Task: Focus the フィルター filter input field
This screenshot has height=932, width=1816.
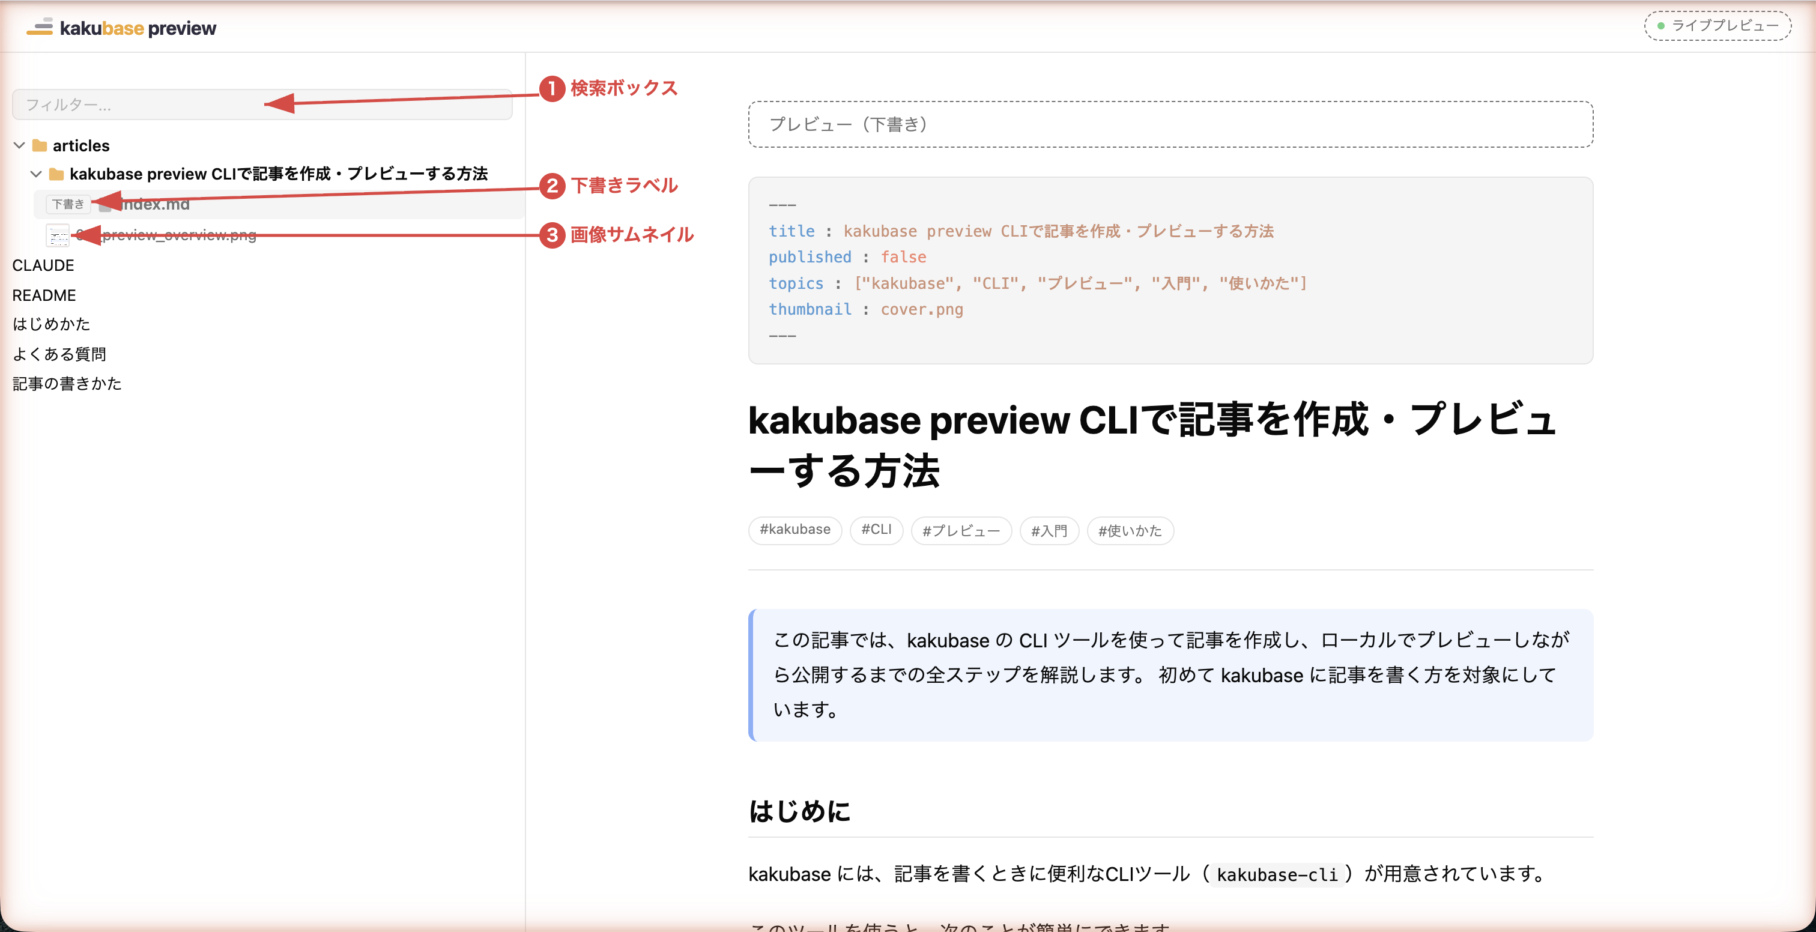Action: tap(262, 104)
